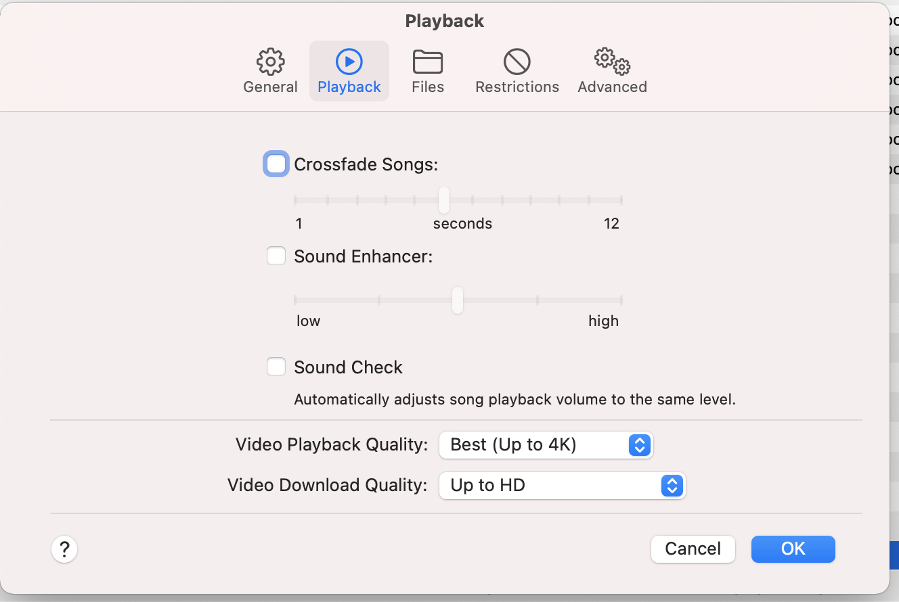The height and width of the screenshot is (602, 899).
Task: Open the General preferences gear icon
Action: pos(270,62)
